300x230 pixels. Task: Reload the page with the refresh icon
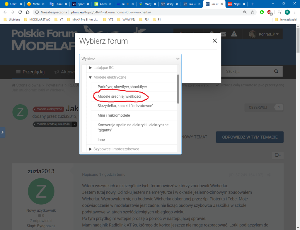tap(20, 12)
